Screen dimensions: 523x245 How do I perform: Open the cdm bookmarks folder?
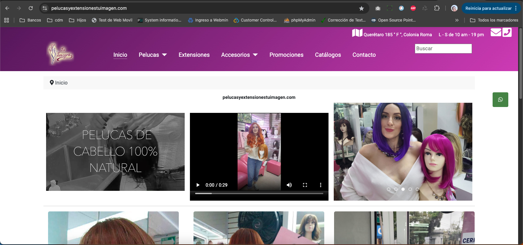(x=55, y=20)
